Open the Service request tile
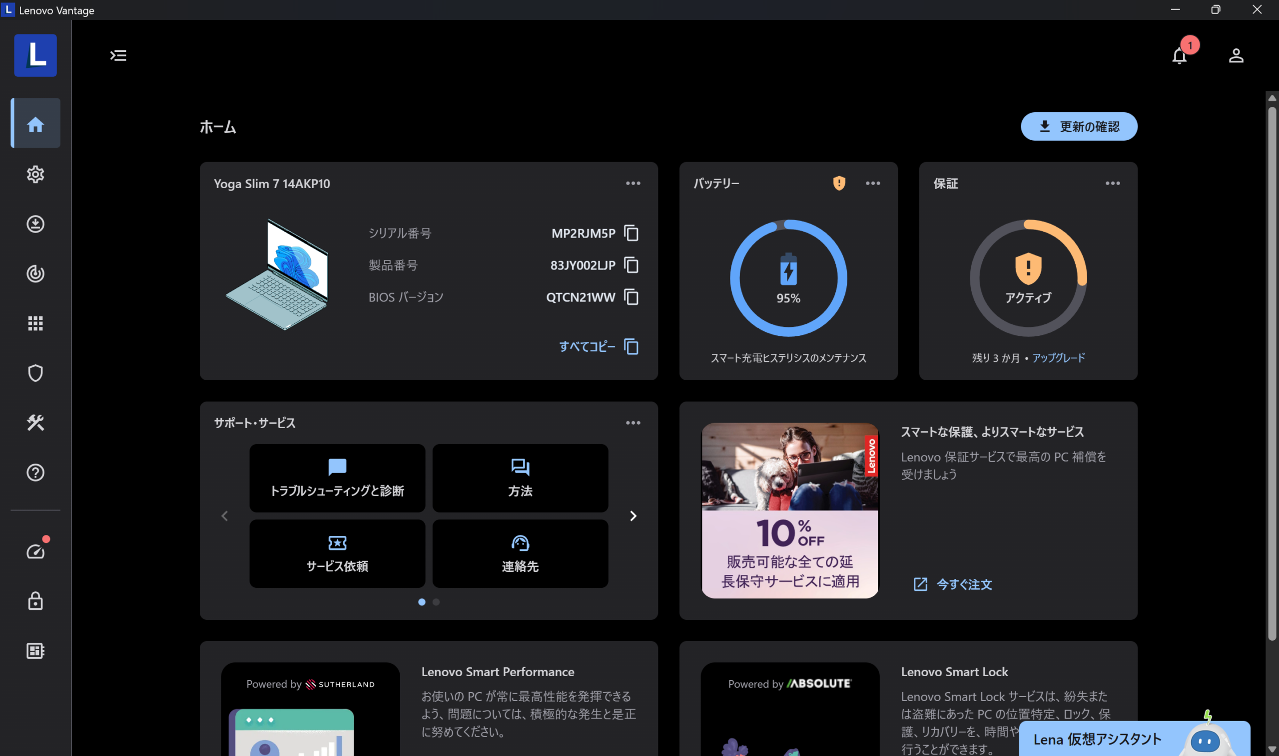Viewport: 1279px width, 756px height. [337, 553]
